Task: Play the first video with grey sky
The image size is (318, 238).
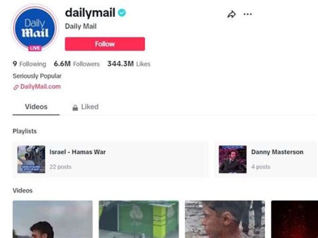Action: pos(53,219)
